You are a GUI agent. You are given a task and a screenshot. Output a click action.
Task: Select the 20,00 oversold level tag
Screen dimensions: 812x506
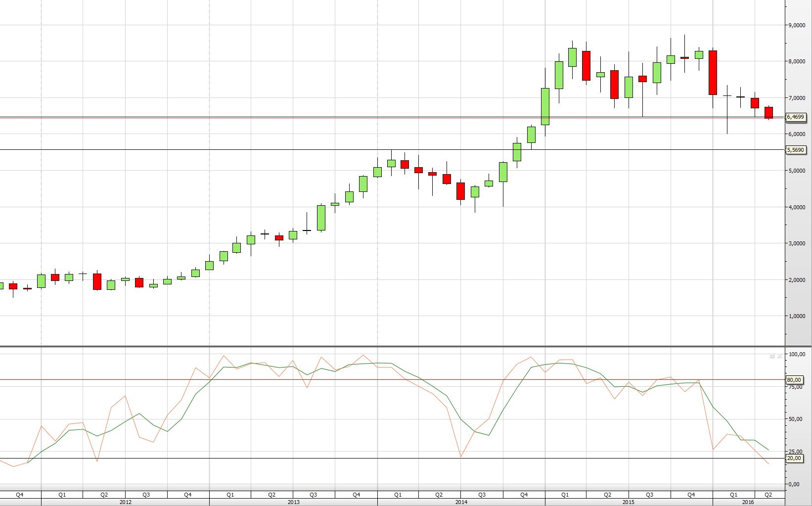point(794,459)
